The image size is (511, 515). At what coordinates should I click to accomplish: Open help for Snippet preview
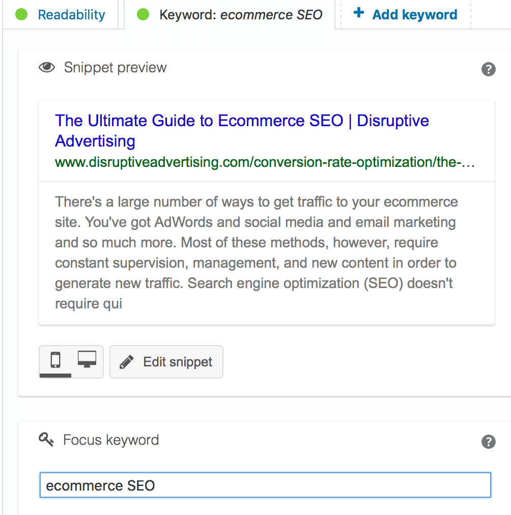tap(488, 69)
